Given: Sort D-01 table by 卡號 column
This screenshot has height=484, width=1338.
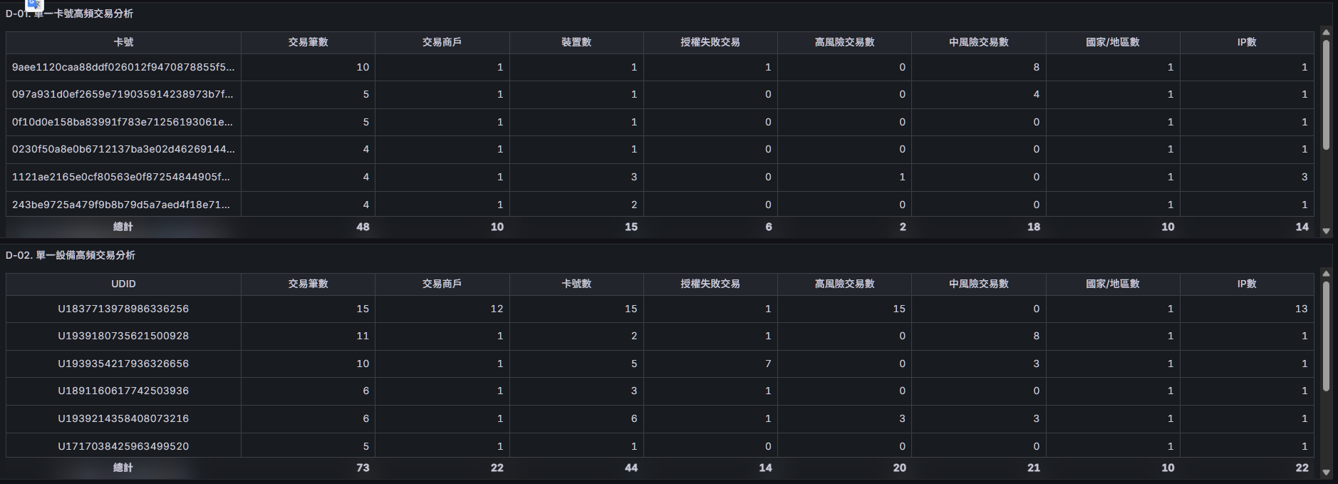Looking at the screenshot, I should (123, 42).
